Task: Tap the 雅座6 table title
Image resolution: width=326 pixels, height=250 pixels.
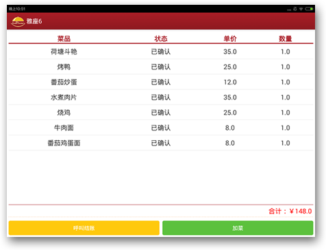Action: point(34,21)
